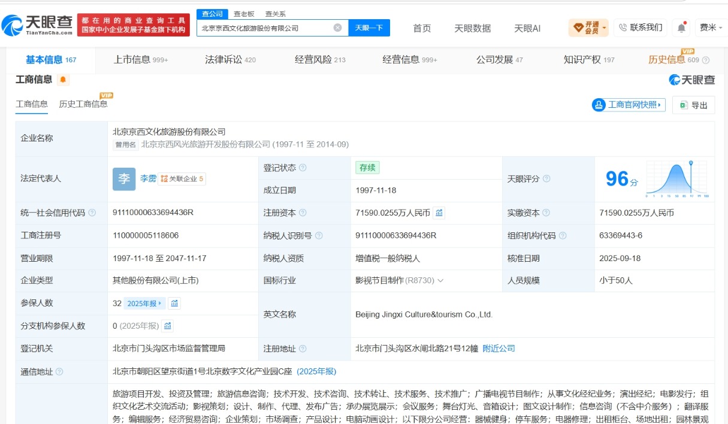Expand the 国标行业 影视节目制作 chevron
Screen dimensions: 728x424
pos(440,280)
